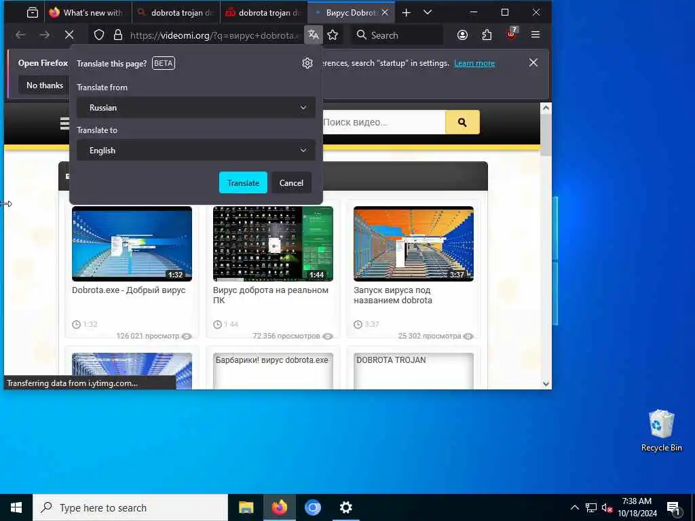Image resolution: width=695 pixels, height=521 pixels.
Task: Open Запуск вируса под названием dobrota title
Action: [x=393, y=295]
